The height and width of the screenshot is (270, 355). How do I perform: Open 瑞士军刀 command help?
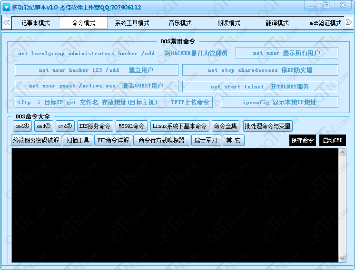206,140
